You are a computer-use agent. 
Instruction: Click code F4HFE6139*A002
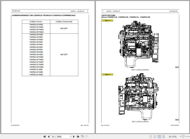click(x=36, y=52)
